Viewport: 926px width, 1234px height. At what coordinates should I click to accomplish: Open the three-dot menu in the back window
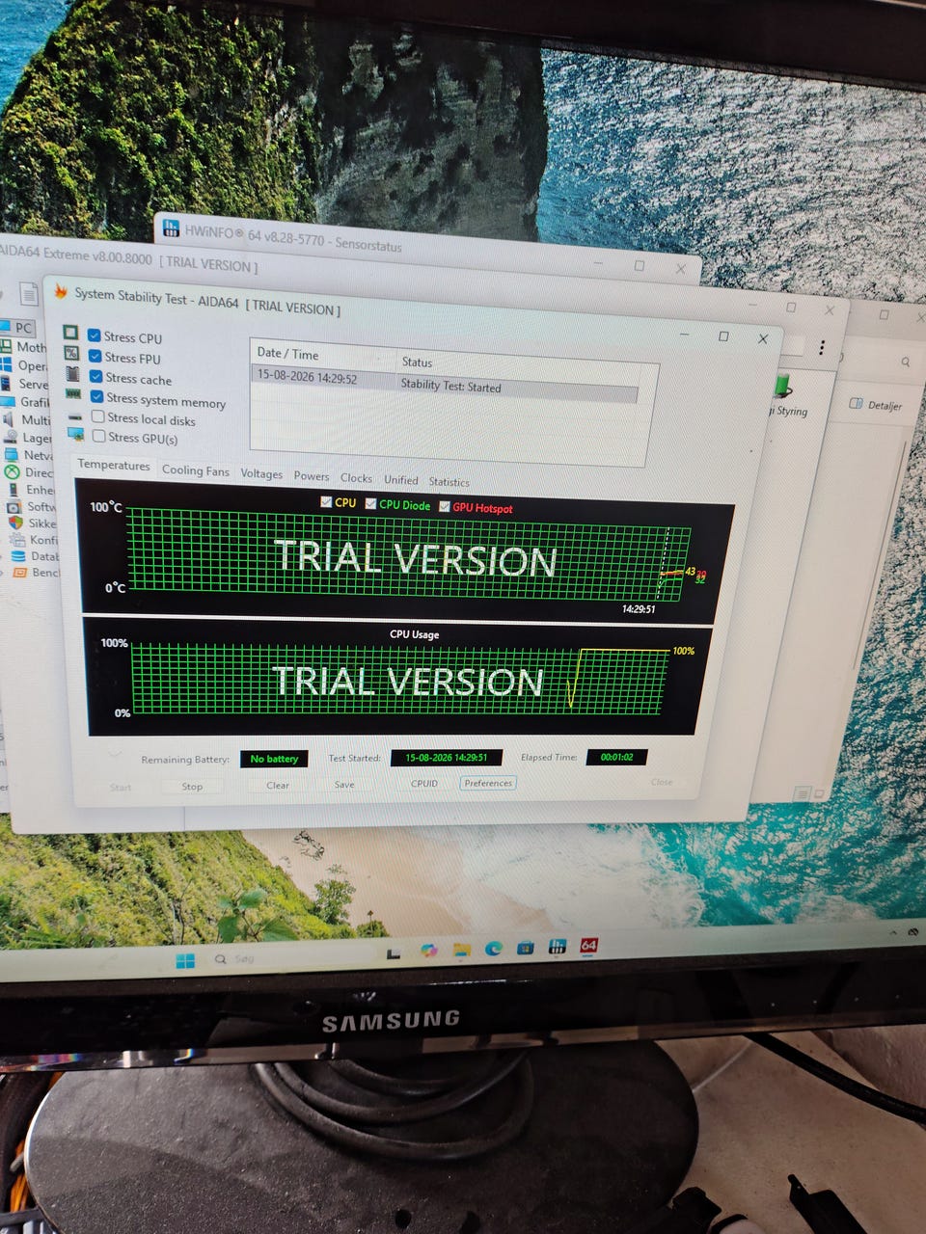click(x=822, y=348)
